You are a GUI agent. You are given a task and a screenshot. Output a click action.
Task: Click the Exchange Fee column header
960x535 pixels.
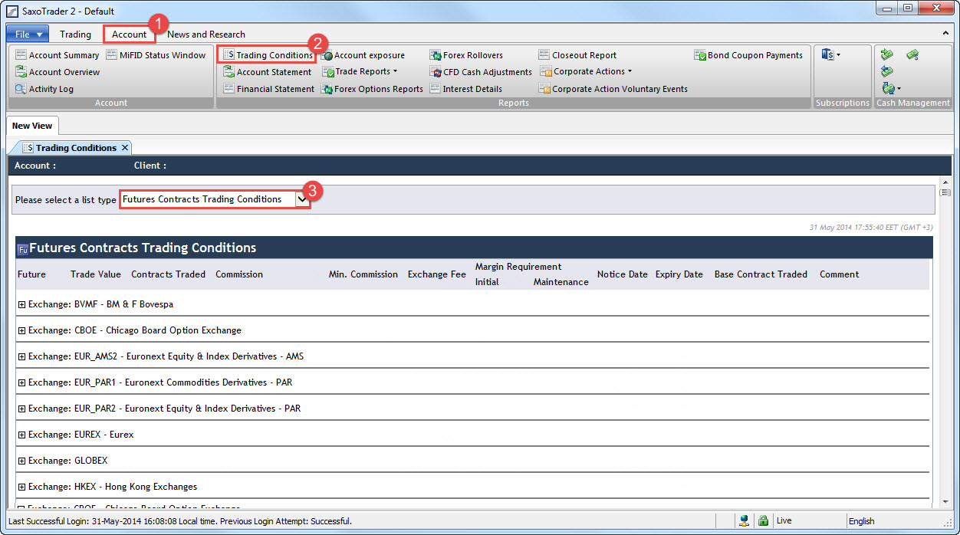(437, 274)
